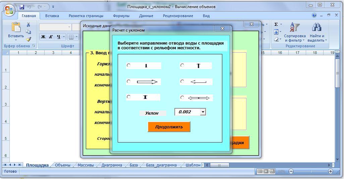Click the Cut scissors icon
This screenshot has height=179, width=344.
(28, 24)
